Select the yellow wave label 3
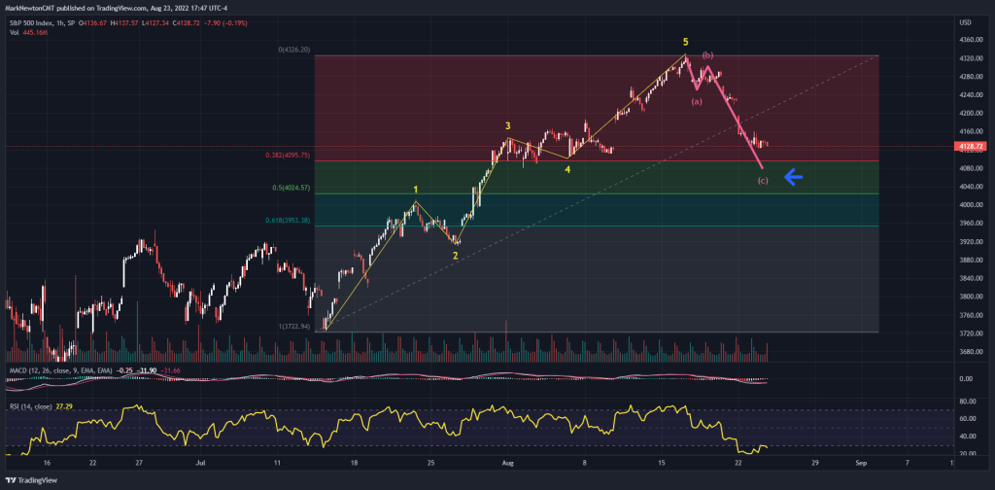995x490 pixels. coord(508,125)
